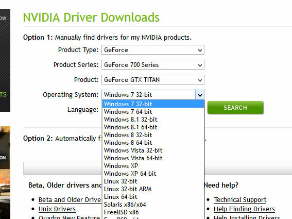The image size is (292, 219).
Task: Pick FreeBSD x86 option
Action: (x=153, y=212)
